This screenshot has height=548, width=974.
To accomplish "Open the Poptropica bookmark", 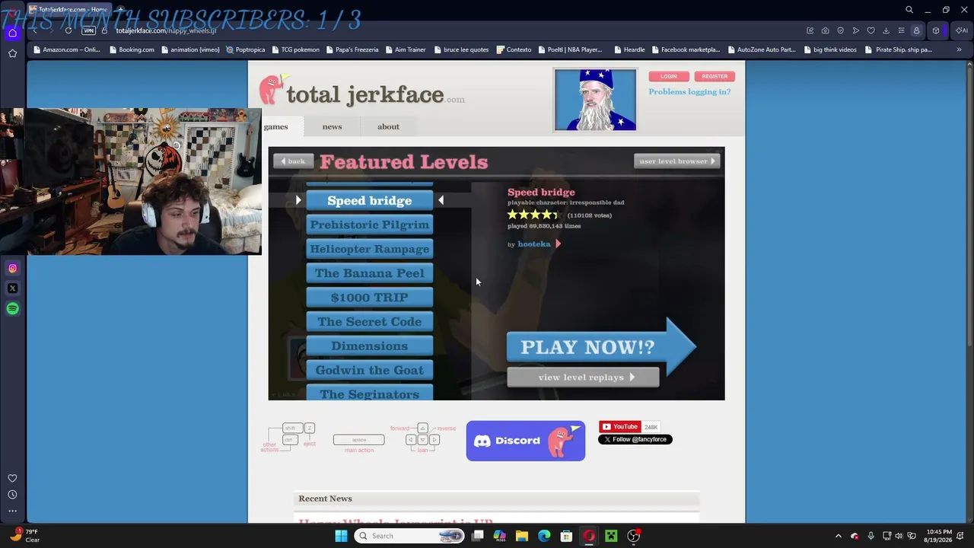I will coord(245,49).
